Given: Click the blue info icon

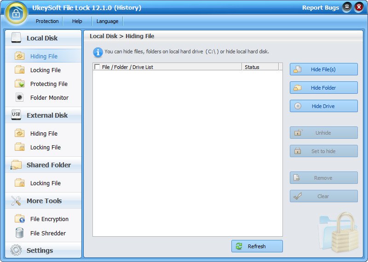Looking at the screenshot, I should pos(98,52).
